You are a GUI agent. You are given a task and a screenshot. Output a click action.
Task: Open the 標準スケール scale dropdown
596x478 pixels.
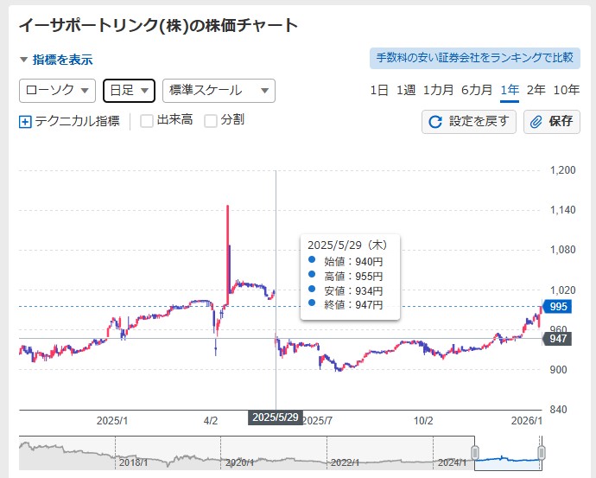(218, 90)
